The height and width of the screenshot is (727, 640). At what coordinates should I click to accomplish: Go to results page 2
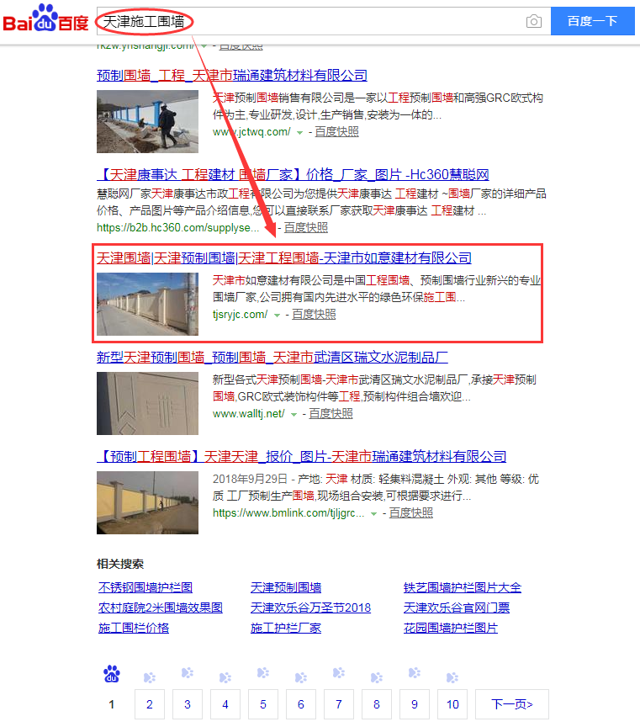150,704
